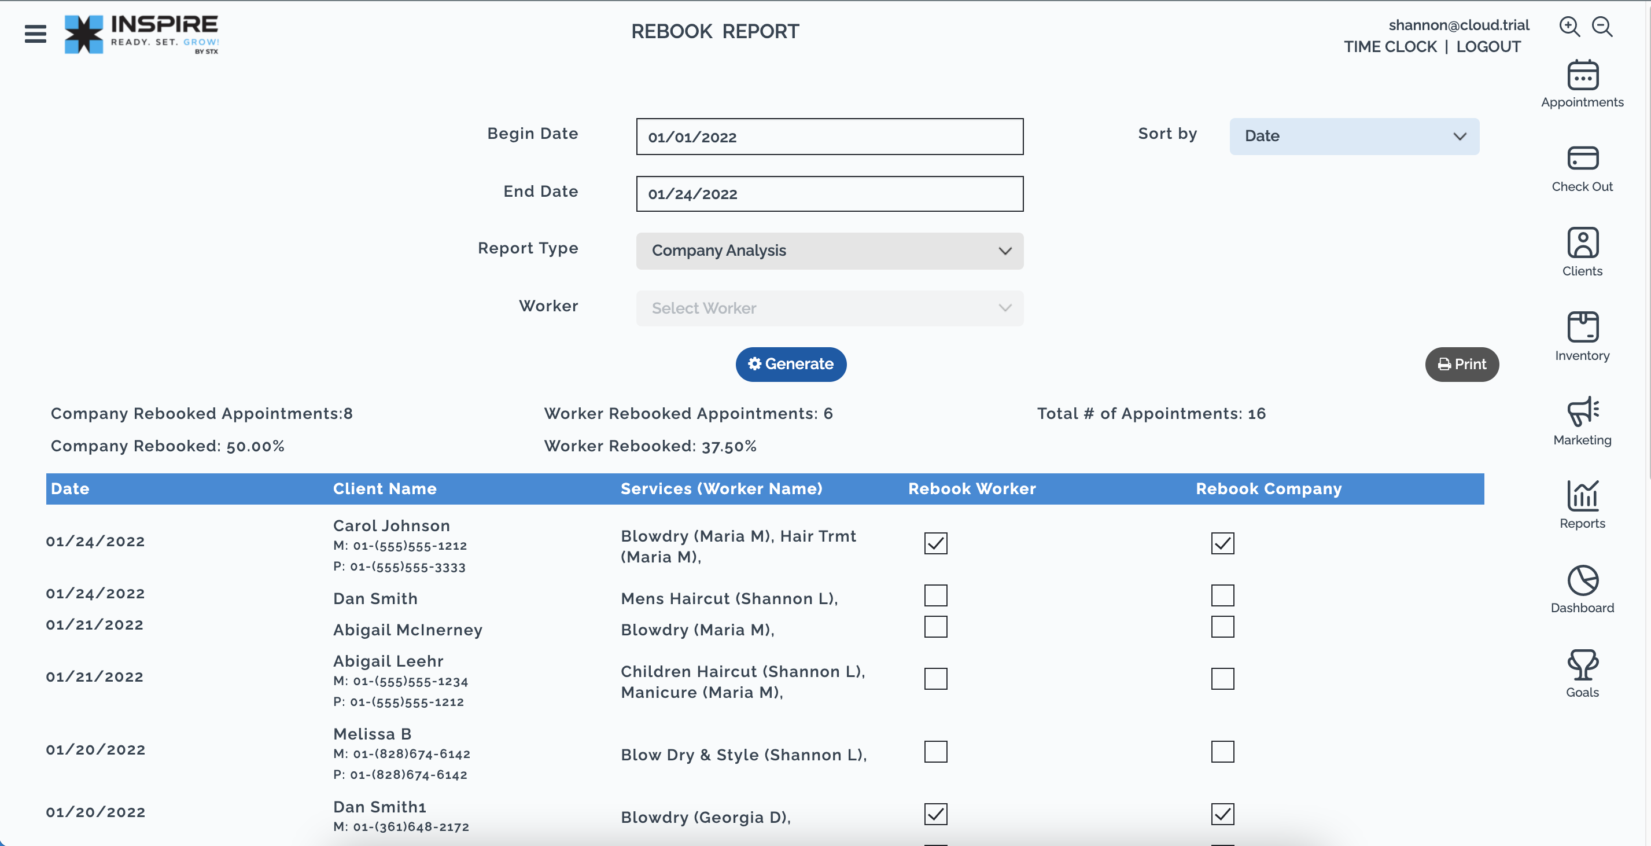
Task: Click client name Melissa B
Action: [372, 734]
